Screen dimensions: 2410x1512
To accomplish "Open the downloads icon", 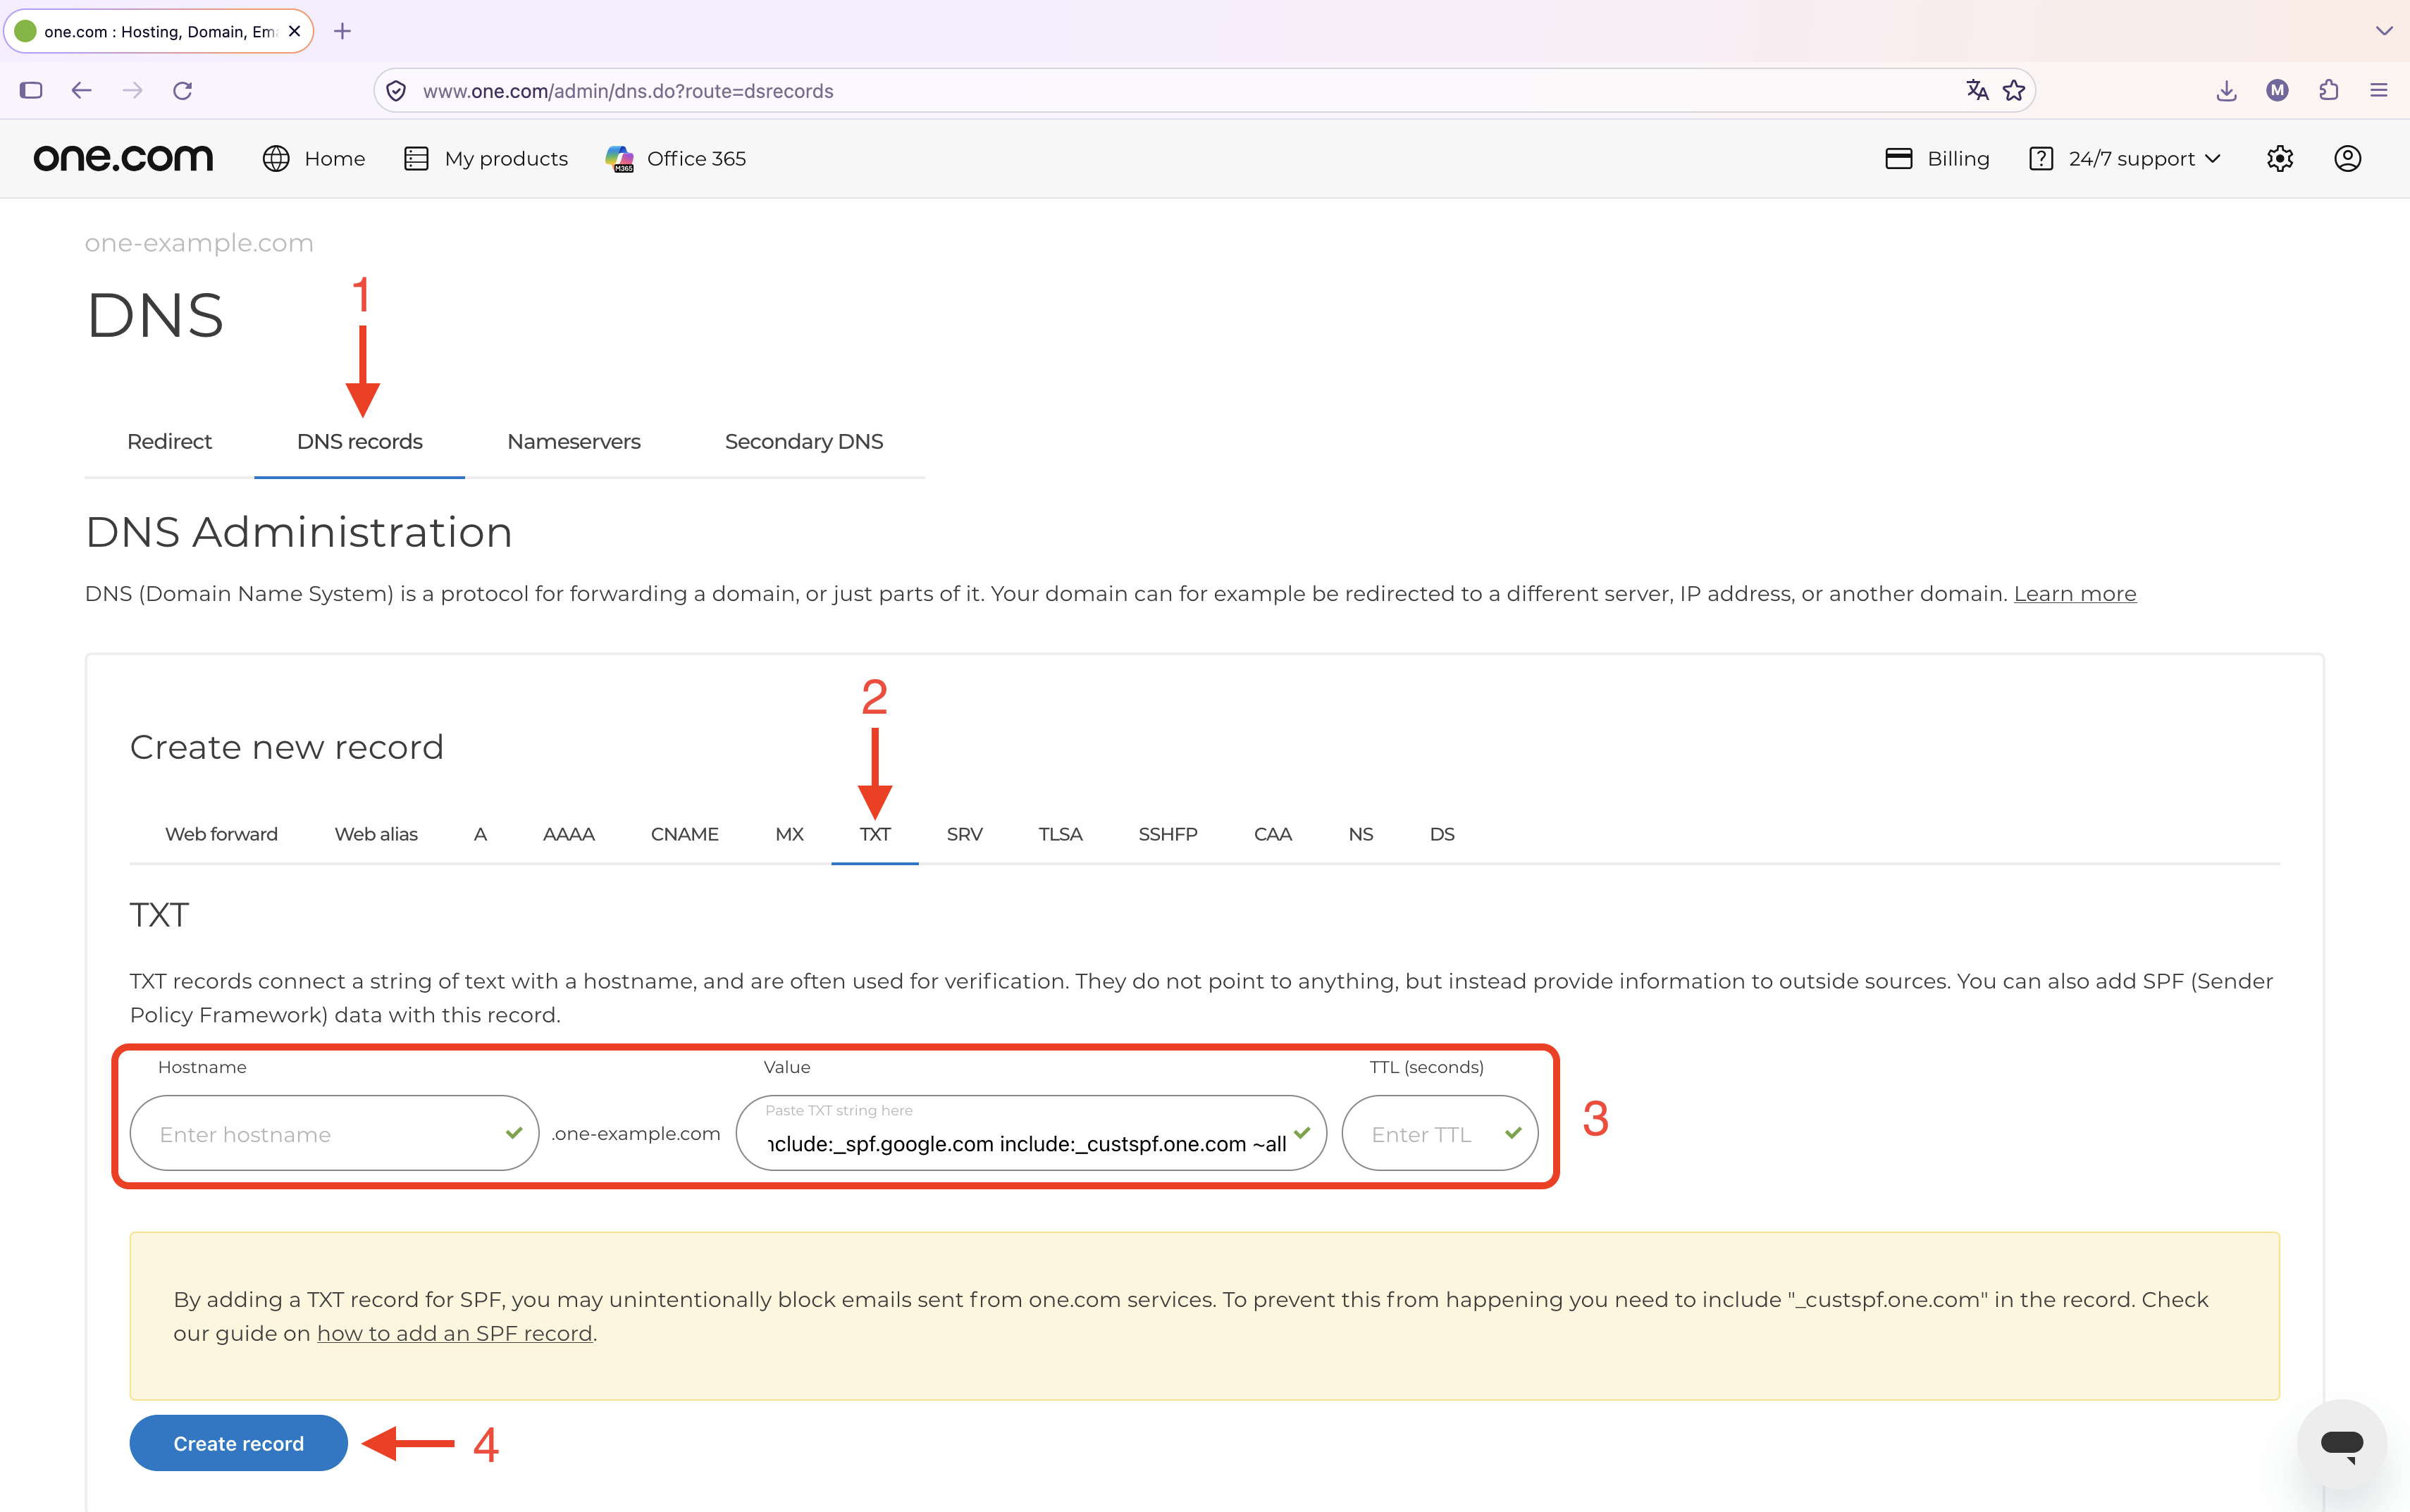I will coord(2226,91).
